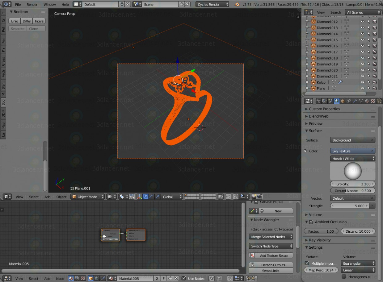The image size is (383, 282).
Task: Open the Material properties tab (sphere icon)
Action: click(367, 101)
